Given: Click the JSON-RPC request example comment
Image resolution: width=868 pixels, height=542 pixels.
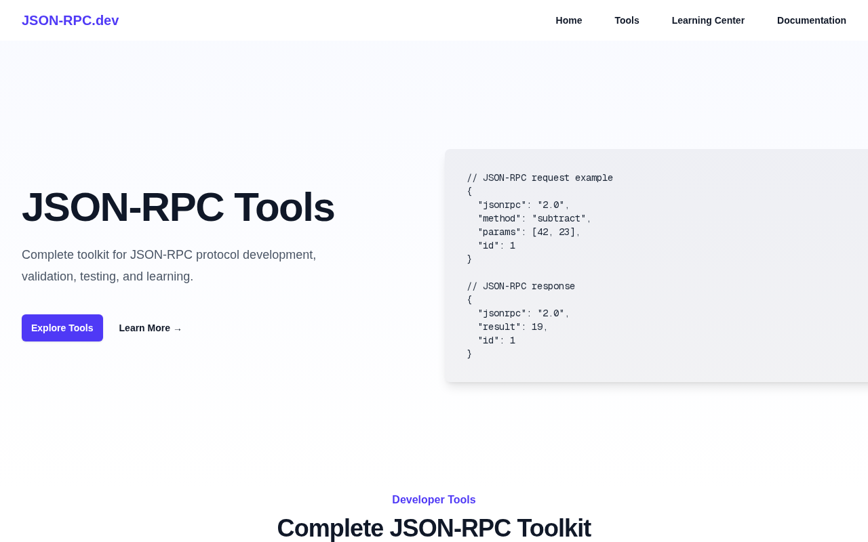Looking at the screenshot, I should tap(540, 178).
